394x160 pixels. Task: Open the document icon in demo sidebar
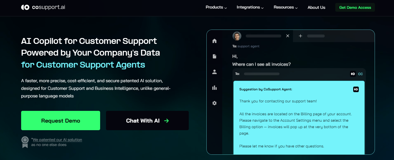pyautogui.click(x=214, y=56)
